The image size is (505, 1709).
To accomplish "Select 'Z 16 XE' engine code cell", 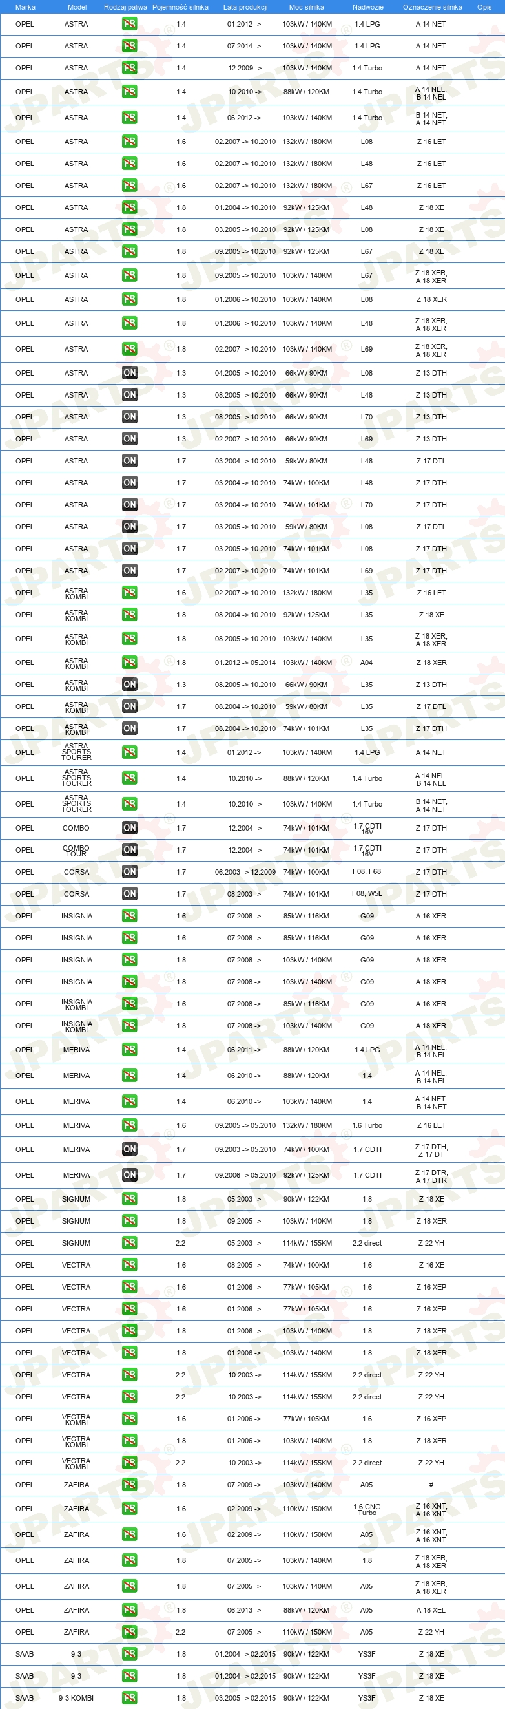I will pyautogui.click(x=431, y=1265).
